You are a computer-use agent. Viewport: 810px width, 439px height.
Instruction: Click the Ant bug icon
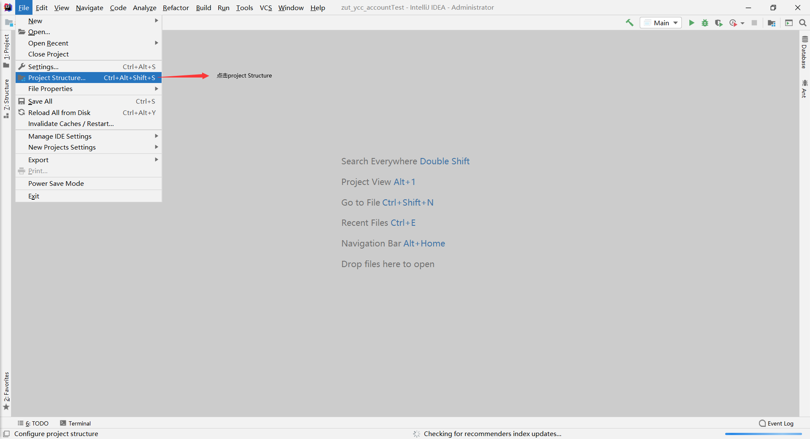(805, 83)
